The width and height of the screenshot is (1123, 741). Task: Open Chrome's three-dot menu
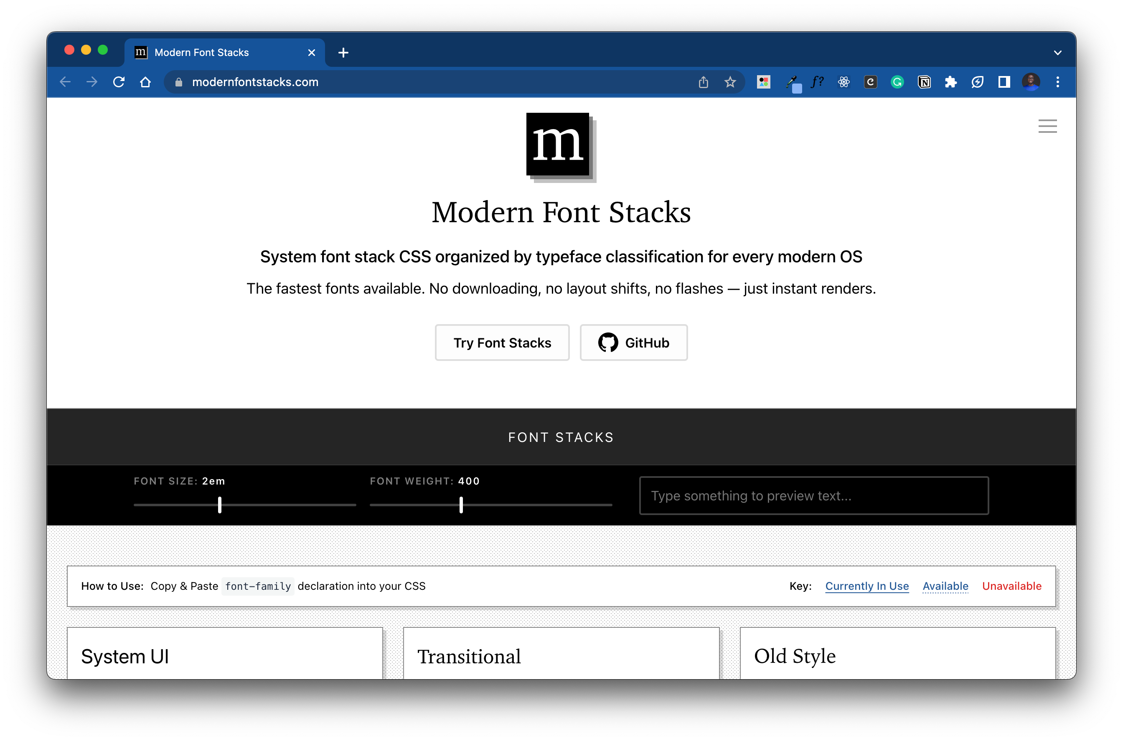pos(1057,82)
